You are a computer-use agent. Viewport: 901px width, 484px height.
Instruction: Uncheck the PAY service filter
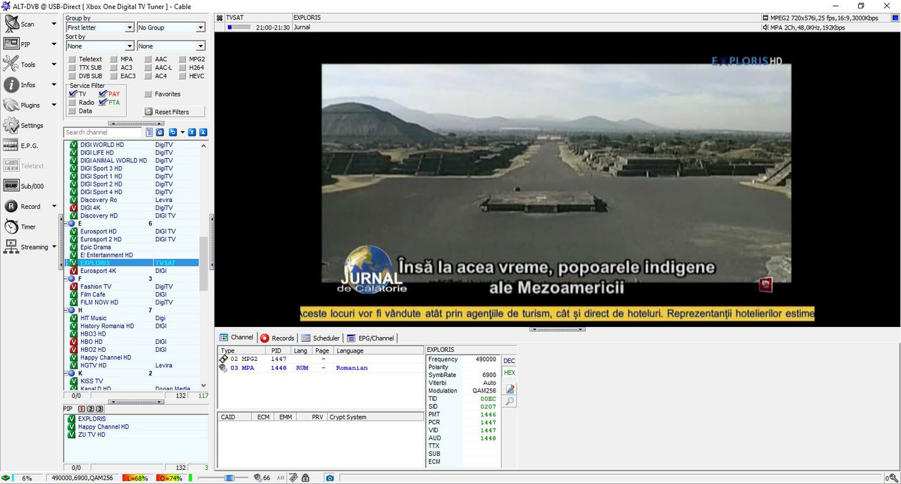coord(103,94)
